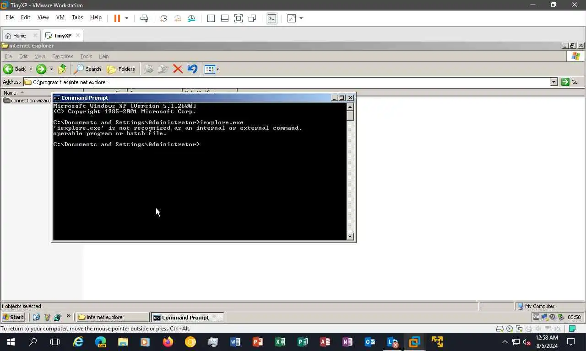Click the XP Start button
This screenshot has width=586, height=351.
pos(13,317)
